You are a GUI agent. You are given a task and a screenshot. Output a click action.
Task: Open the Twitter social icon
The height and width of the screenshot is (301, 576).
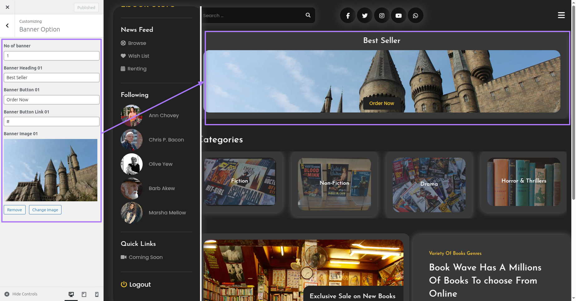(365, 16)
